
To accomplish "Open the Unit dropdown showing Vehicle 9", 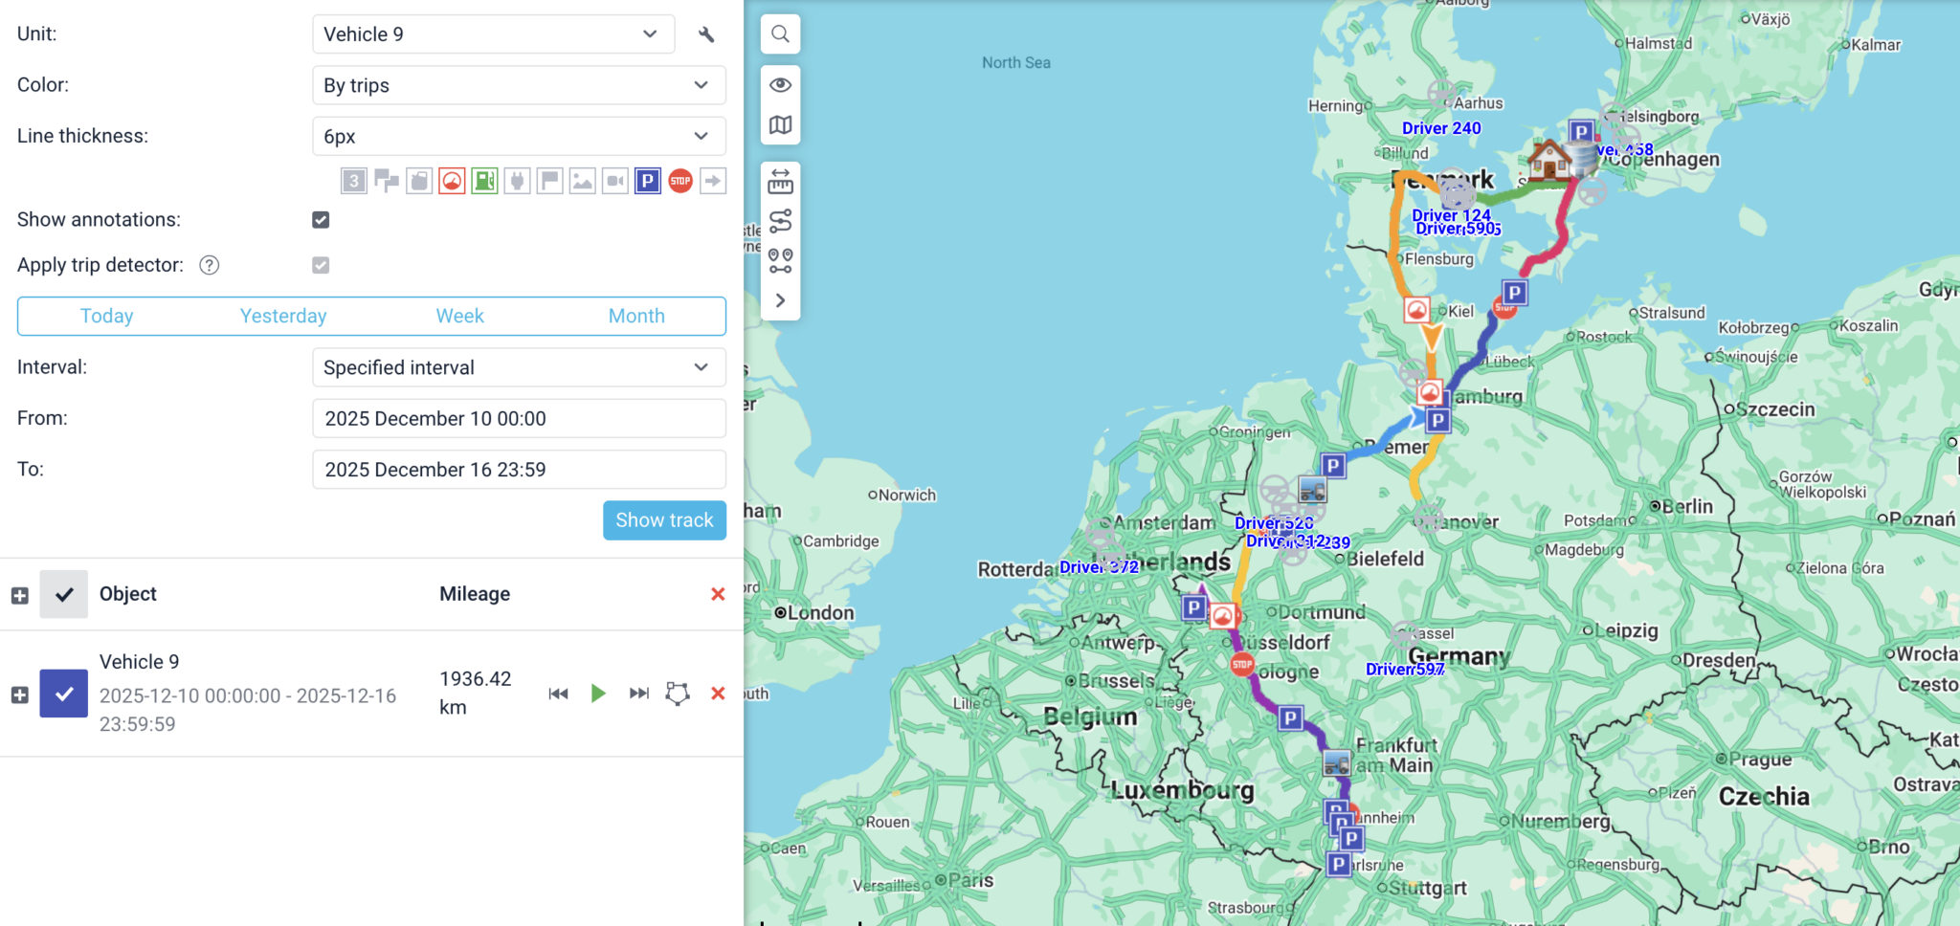I will click(494, 34).
